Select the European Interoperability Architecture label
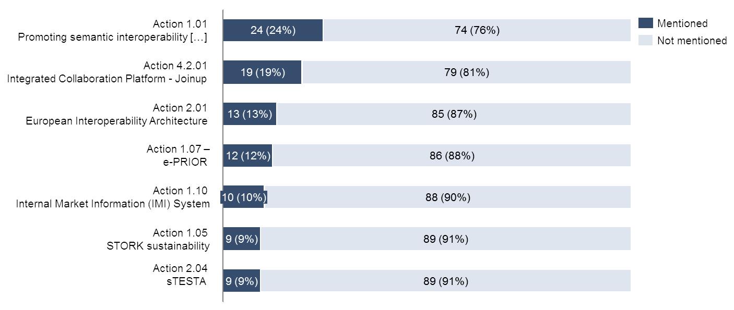This screenshot has height=310, width=734. (116, 114)
